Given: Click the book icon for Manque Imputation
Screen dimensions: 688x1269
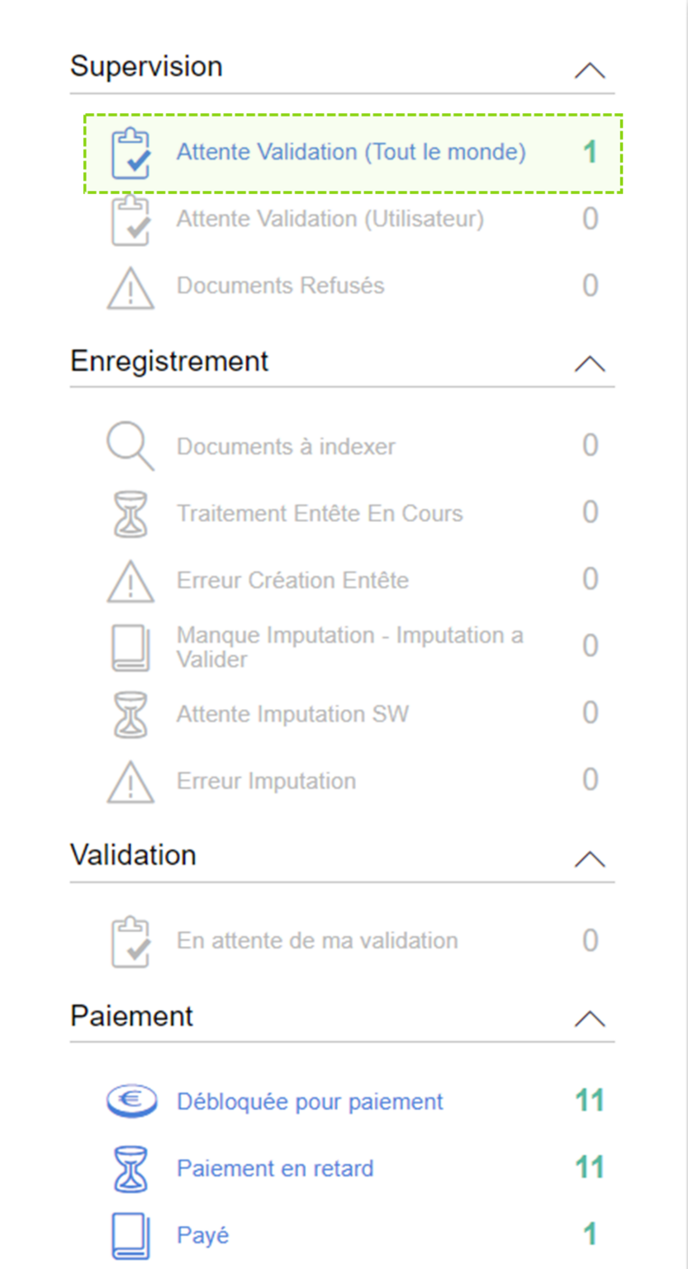Looking at the screenshot, I should (130, 648).
